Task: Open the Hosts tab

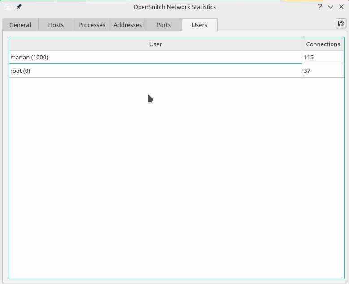Action: (56, 25)
